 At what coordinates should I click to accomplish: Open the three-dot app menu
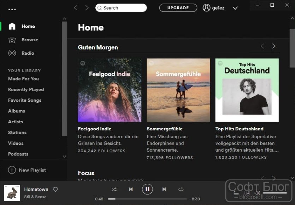click(12, 9)
